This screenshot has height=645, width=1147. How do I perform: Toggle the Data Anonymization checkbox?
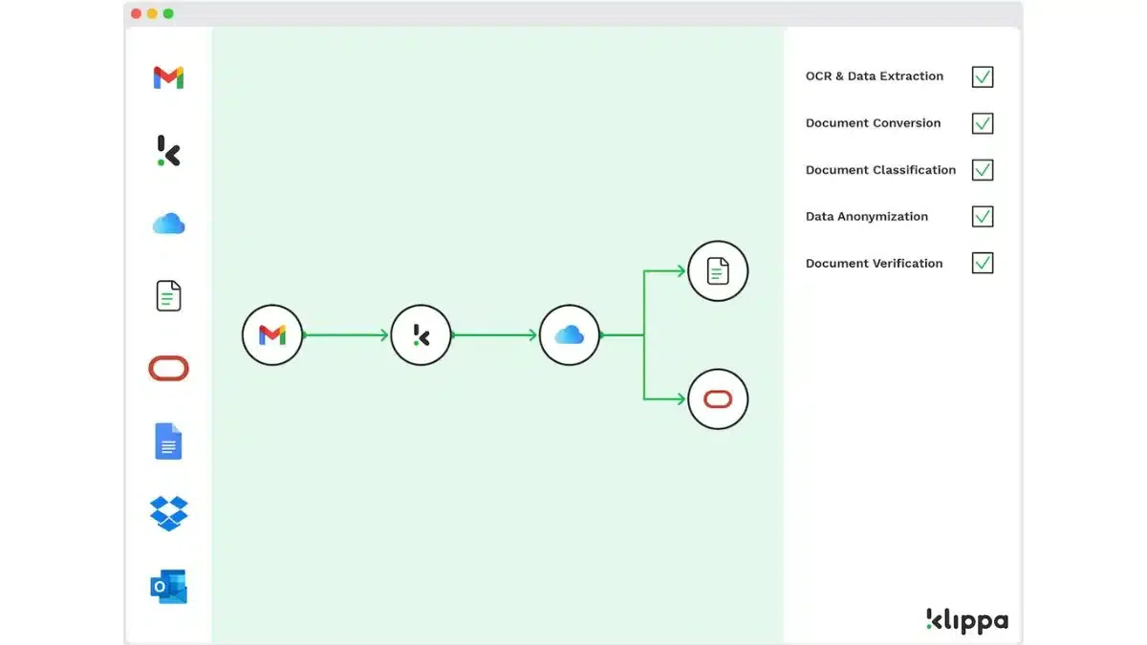point(983,217)
